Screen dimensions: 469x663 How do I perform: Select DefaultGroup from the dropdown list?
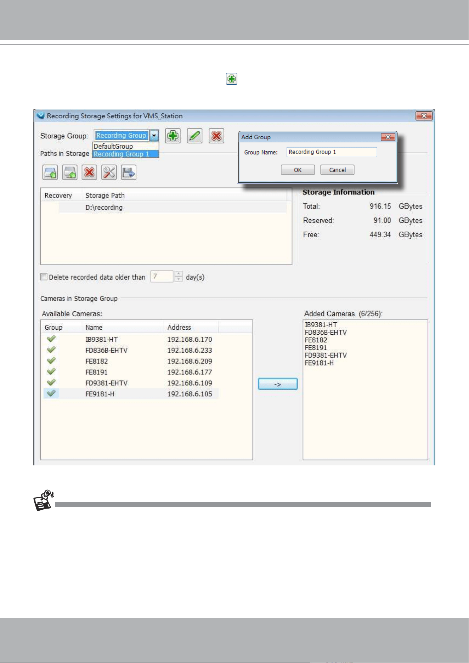tap(126, 146)
